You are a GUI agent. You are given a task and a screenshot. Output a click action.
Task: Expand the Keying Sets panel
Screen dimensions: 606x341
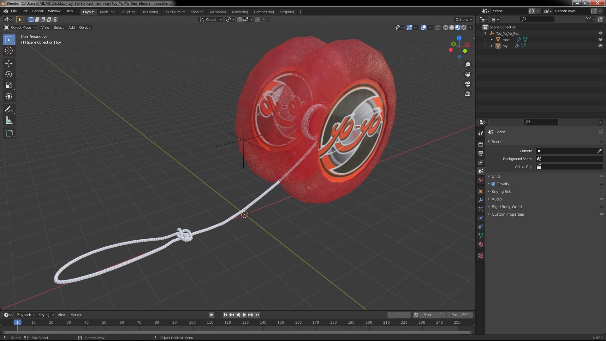click(x=502, y=192)
